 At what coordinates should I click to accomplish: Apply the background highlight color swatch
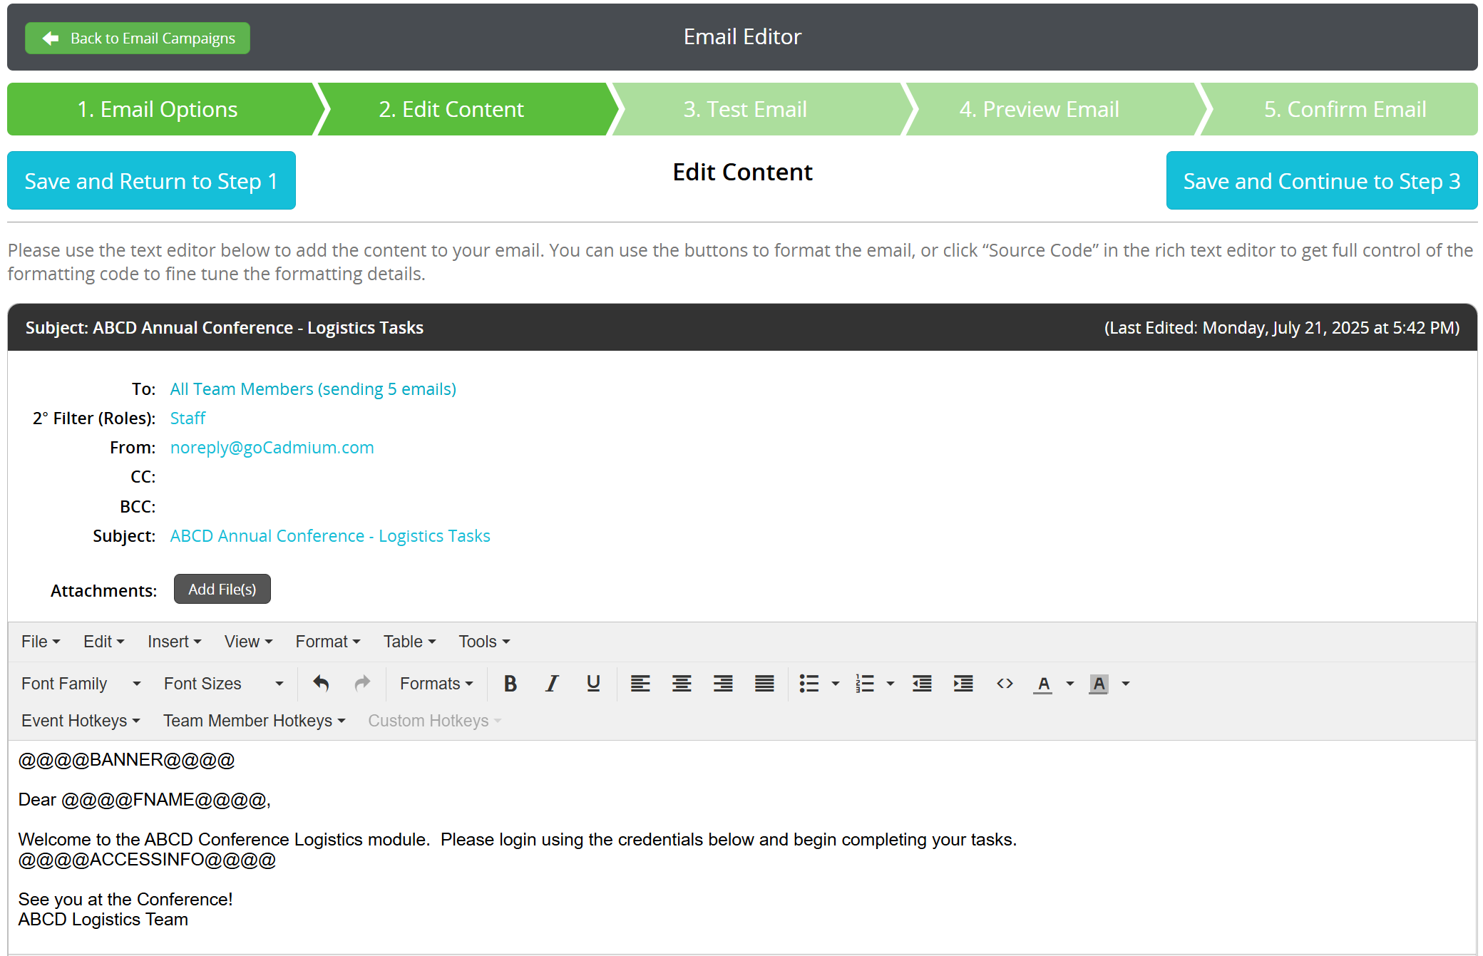click(x=1099, y=684)
